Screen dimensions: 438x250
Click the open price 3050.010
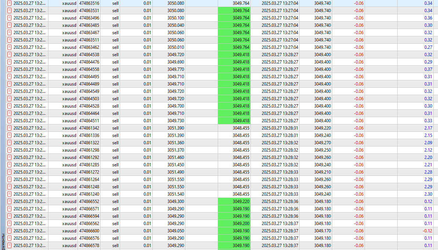(x=176, y=47)
